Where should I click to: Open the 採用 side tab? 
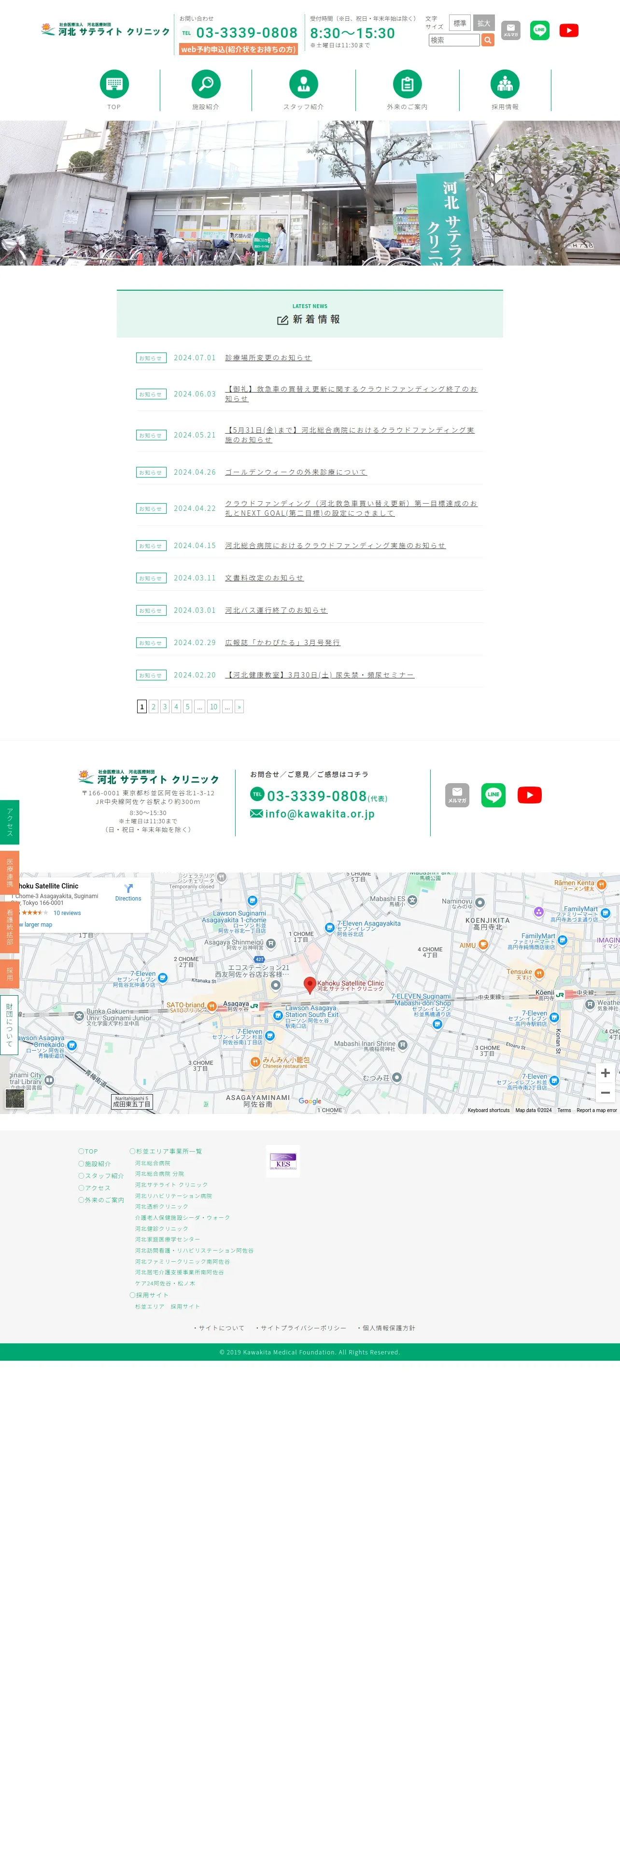coord(9,973)
